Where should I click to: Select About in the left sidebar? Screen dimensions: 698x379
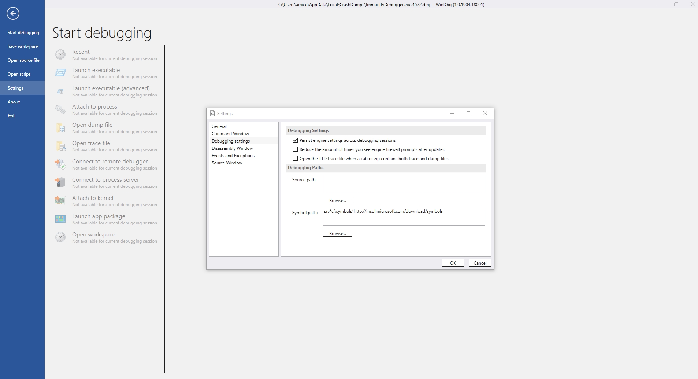[x=14, y=102]
